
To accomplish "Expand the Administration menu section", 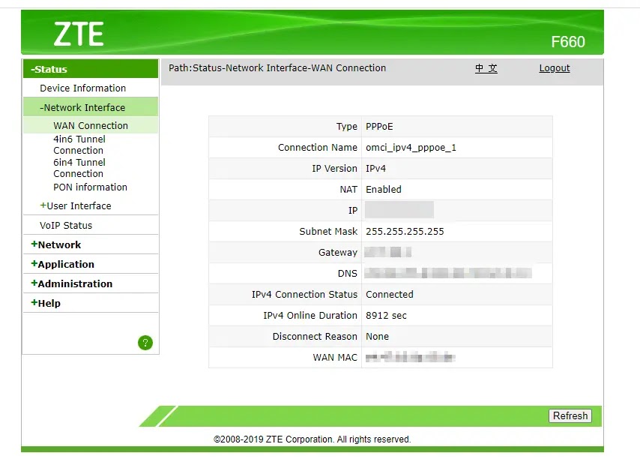I will (71, 283).
